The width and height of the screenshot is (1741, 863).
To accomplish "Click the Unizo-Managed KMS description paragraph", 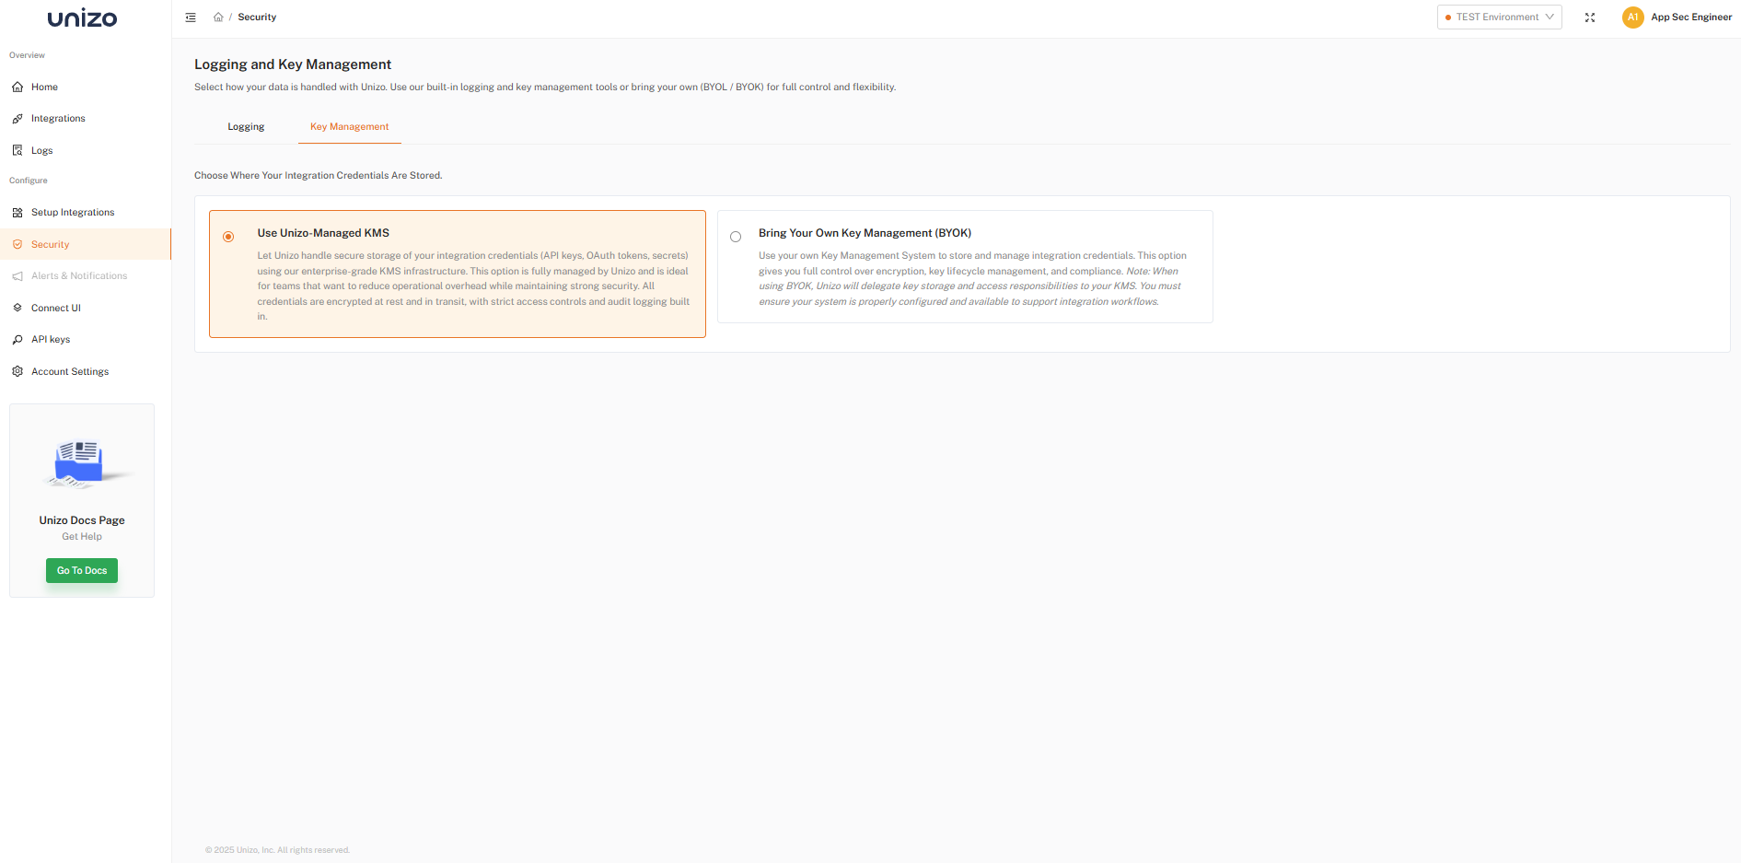I will pos(473,286).
